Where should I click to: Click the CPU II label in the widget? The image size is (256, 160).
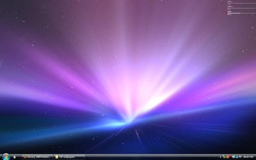click(230, 6)
